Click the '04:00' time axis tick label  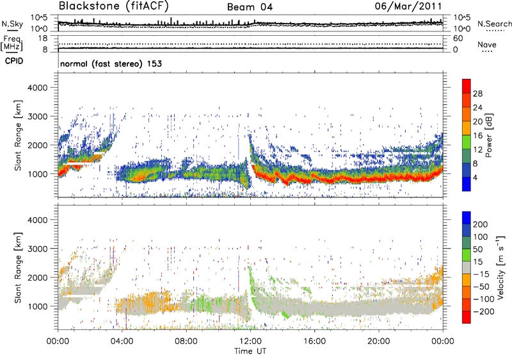(x=122, y=342)
